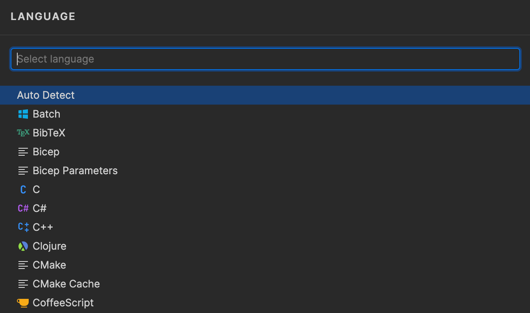Click inside the Select language input field
The height and width of the screenshot is (313, 530).
point(265,59)
